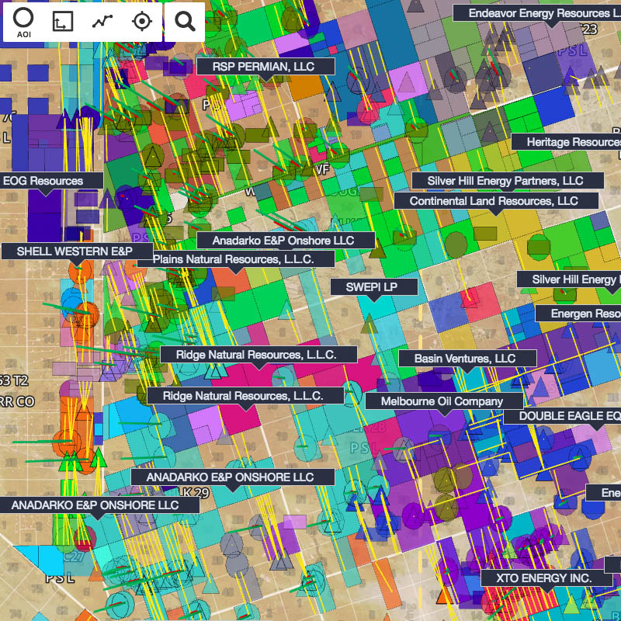Open the XTO ENERGY INC. label

pyautogui.click(x=536, y=578)
